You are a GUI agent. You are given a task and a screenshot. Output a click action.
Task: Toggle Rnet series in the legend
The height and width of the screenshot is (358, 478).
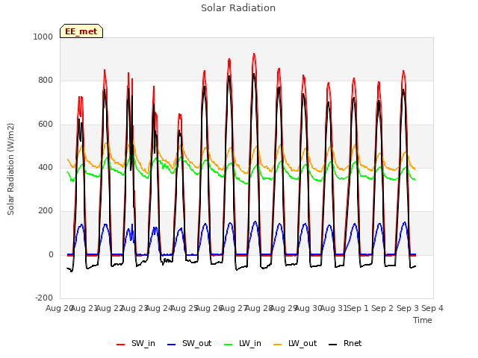pyautogui.click(x=345, y=343)
